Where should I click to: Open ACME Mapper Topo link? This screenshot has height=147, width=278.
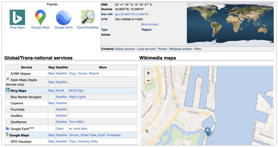pos(72,73)
